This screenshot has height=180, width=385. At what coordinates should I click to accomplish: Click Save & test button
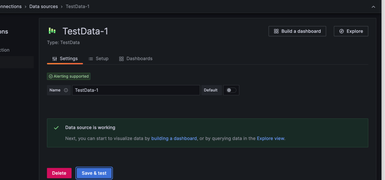(94, 173)
